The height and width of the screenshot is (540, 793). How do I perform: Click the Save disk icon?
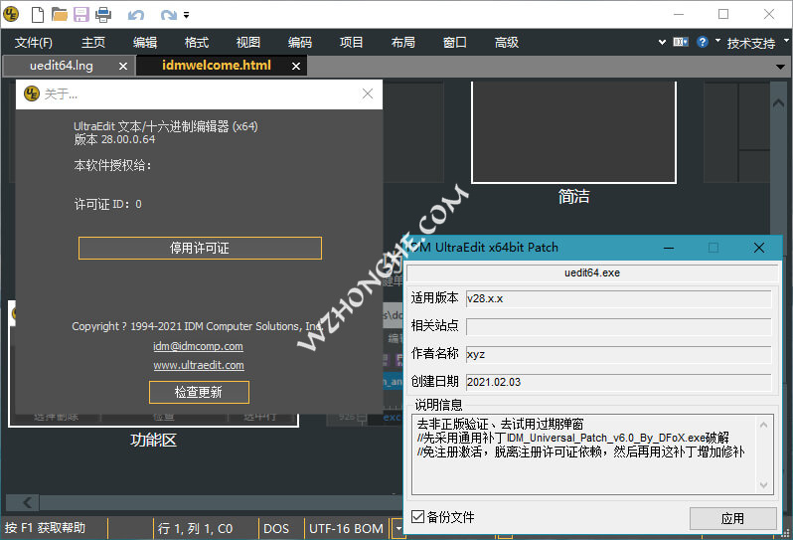[x=80, y=15]
